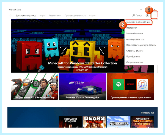Open Способы оплаты from the menu
Image resolution: width=165 pixels, height=135 pixels.
pos(134,51)
